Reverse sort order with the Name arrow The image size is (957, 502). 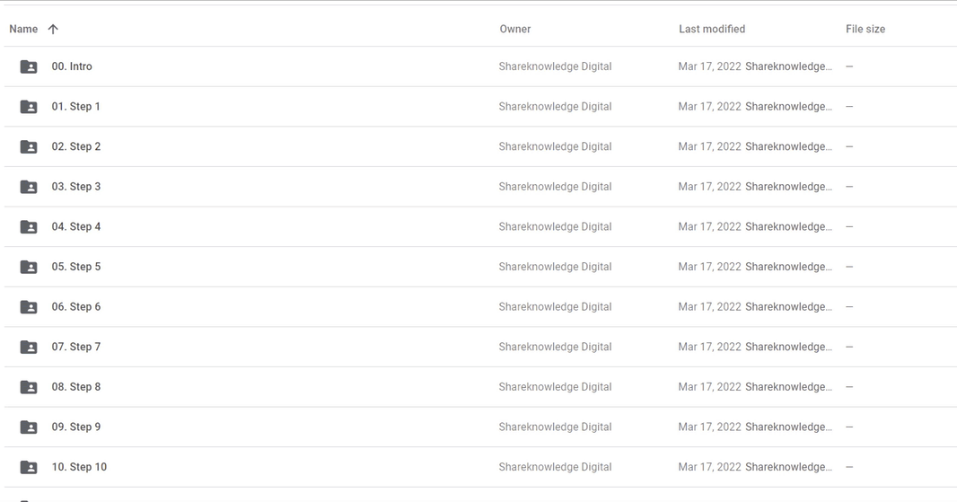point(53,29)
